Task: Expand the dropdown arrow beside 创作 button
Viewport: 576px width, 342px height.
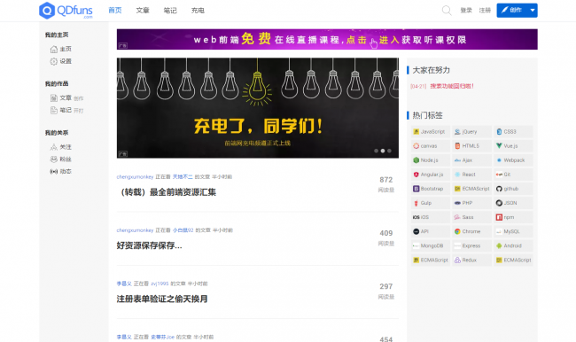Action: pos(533,11)
